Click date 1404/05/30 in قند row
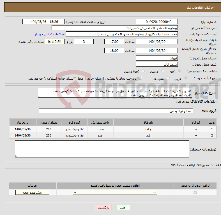This screenshot has width=221, height=215. 23,135
